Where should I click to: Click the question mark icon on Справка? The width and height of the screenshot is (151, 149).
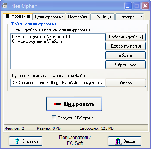coord(17,141)
